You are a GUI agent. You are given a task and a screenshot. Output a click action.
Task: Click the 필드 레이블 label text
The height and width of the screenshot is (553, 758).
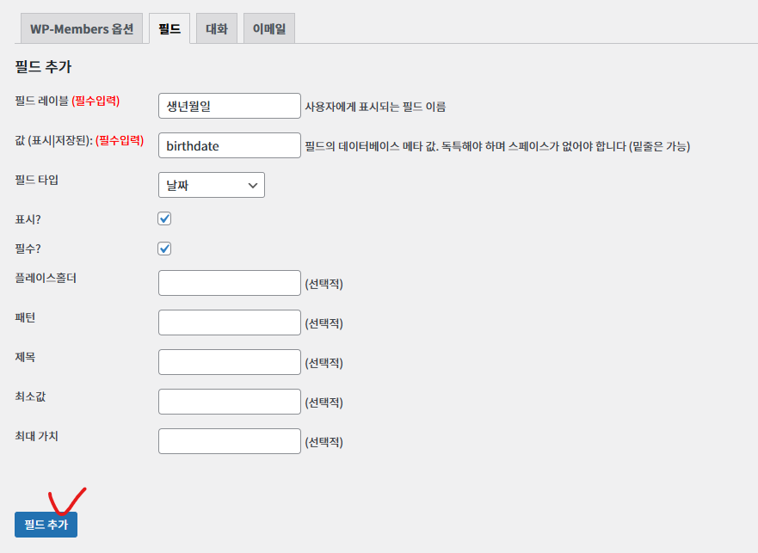[x=41, y=101]
